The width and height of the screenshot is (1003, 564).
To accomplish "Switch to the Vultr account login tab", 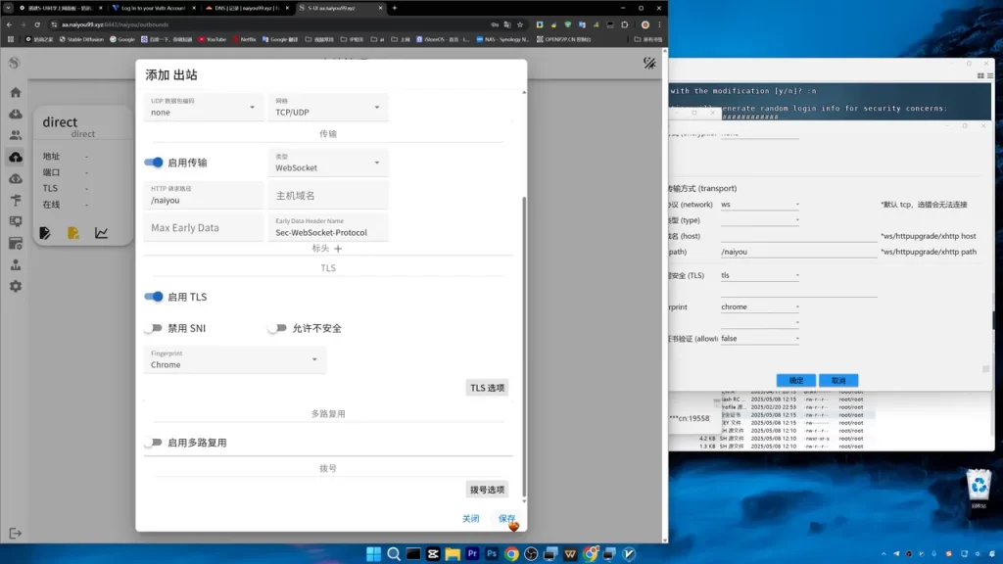I will (x=153, y=8).
